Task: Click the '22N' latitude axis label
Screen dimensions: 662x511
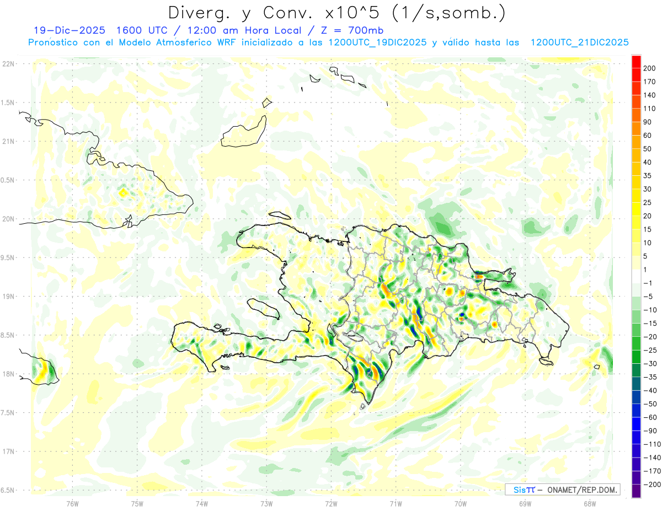Action: pyautogui.click(x=8, y=64)
